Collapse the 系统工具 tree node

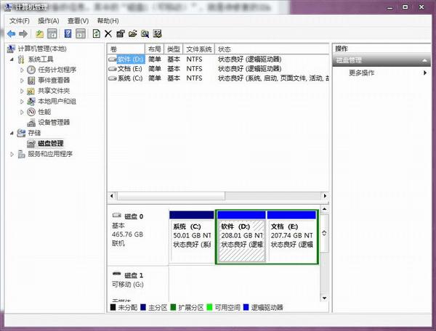click(12, 60)
